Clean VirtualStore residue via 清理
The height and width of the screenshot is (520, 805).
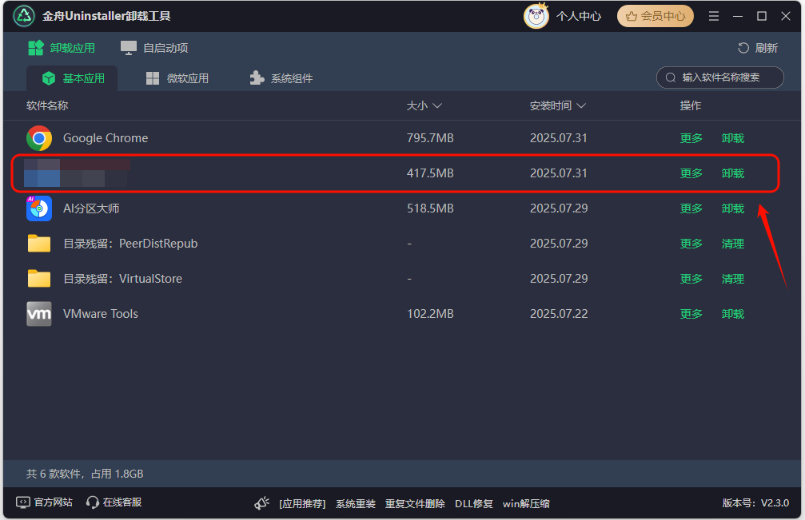point(733,279)
